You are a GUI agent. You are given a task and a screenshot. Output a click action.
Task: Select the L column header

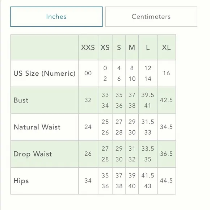[148, 47]
